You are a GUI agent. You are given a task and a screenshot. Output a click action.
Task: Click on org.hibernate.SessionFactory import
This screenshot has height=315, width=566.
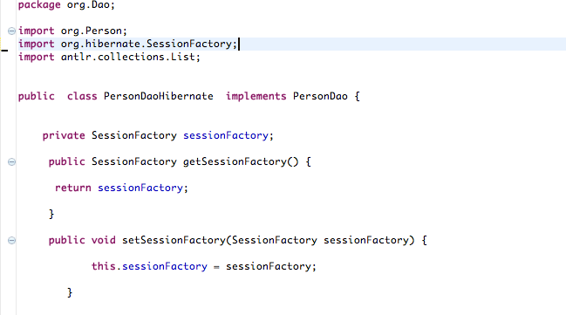[149, 45]
